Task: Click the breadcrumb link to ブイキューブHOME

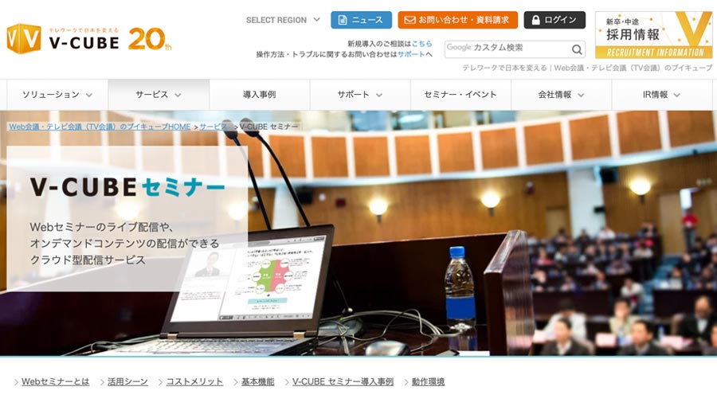Action: coord(100,127)
